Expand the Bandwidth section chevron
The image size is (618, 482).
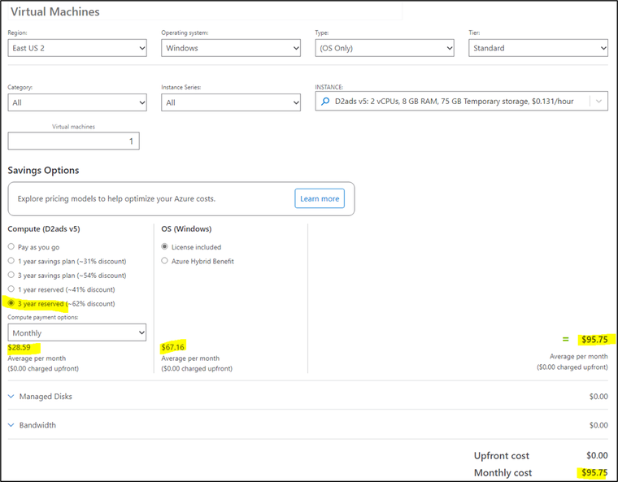point(11,425)
